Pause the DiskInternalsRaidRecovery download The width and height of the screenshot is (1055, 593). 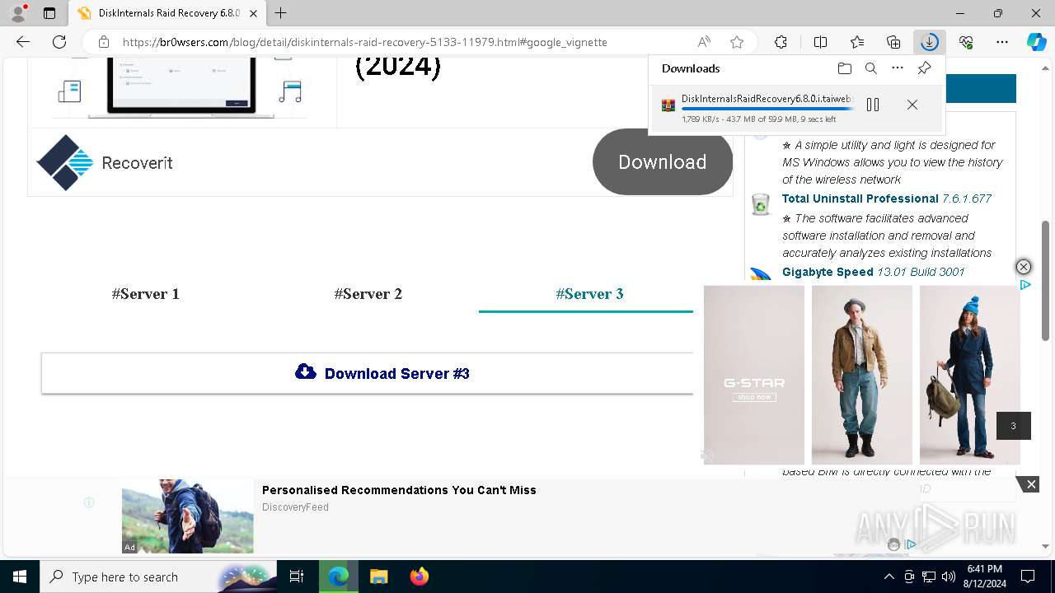click(x=873, y=105)
